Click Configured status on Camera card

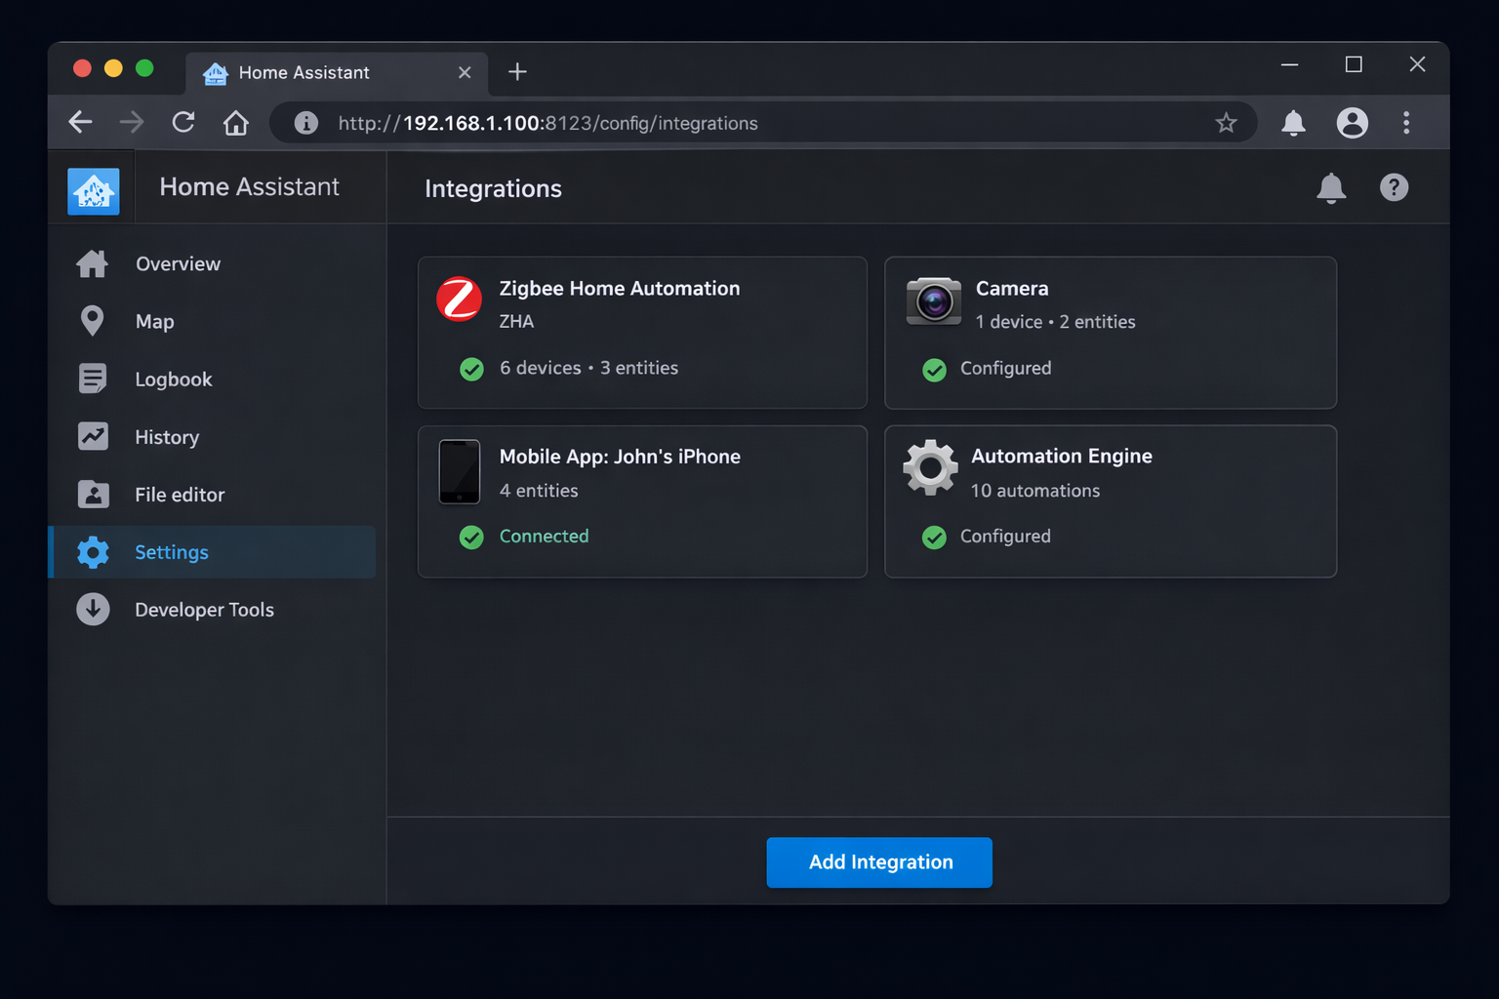tap(1005, 368)
